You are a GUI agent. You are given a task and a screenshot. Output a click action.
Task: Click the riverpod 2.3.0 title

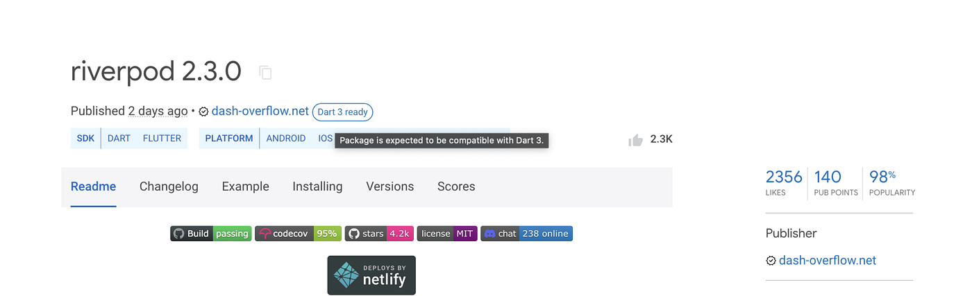click(156, 71)
